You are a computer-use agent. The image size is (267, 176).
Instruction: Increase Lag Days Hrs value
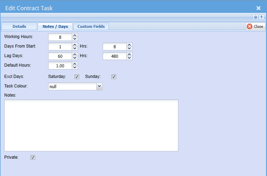click(x=129, y=54)
